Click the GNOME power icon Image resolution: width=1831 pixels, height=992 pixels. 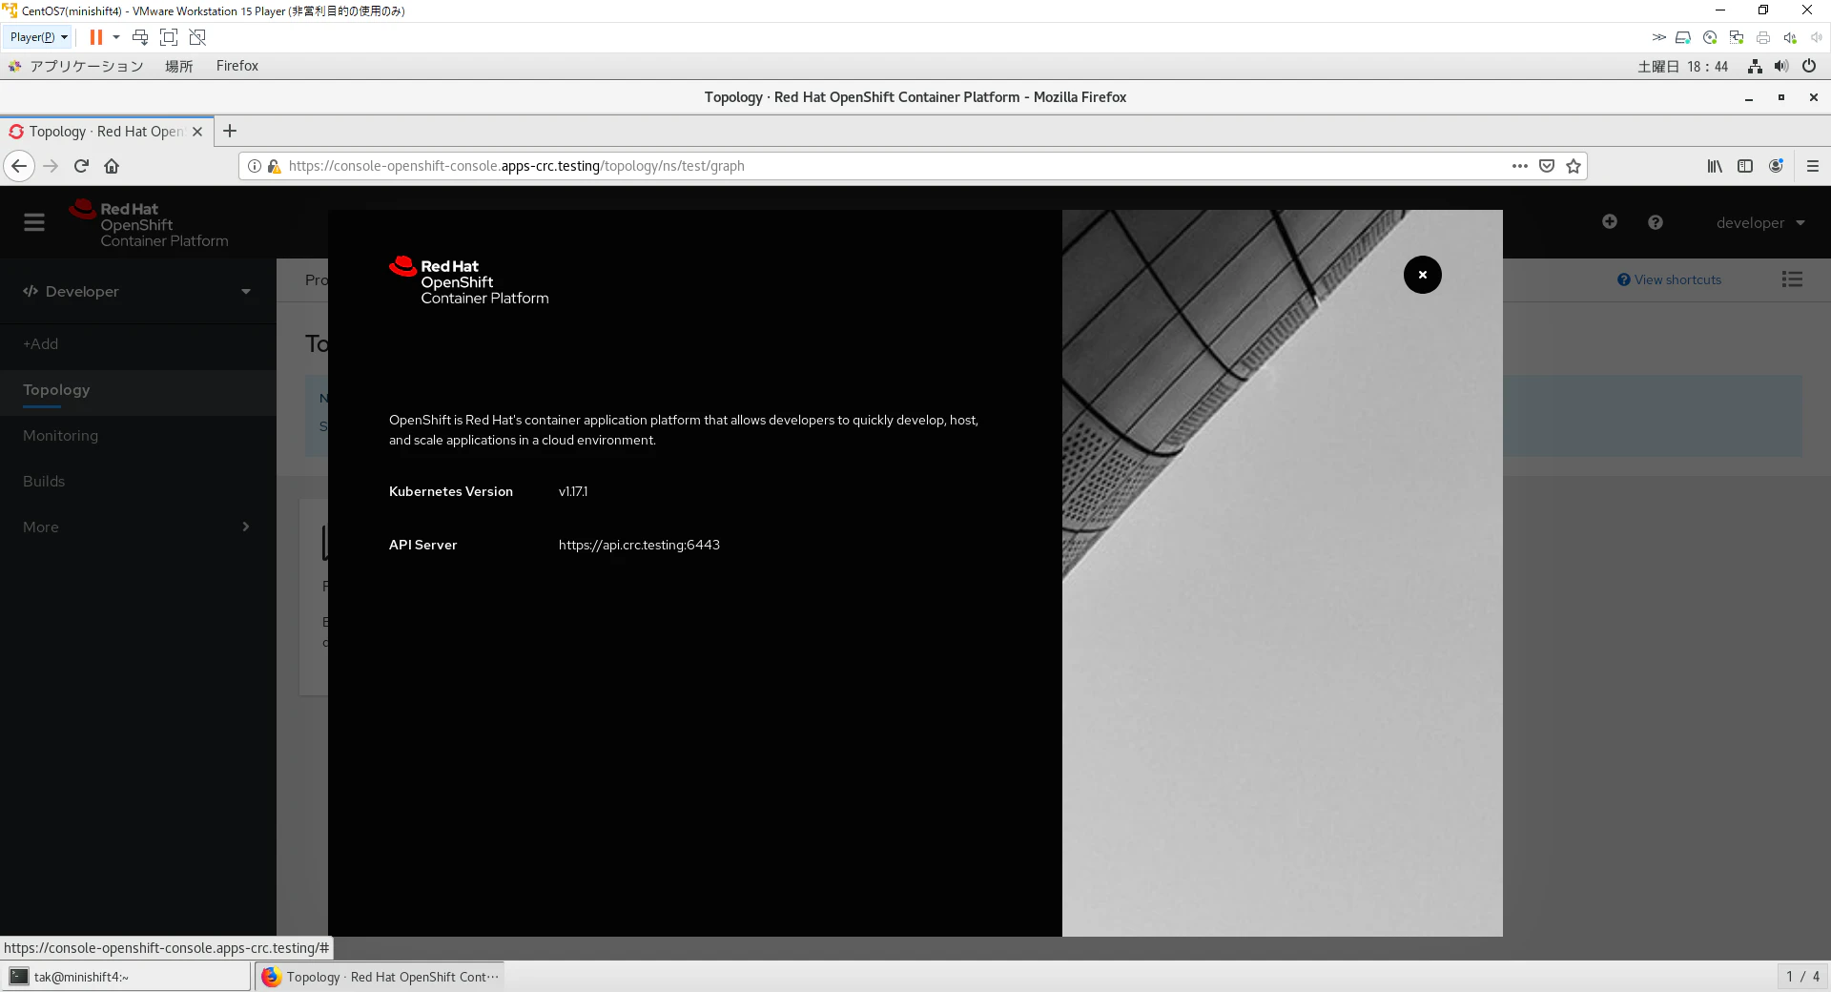(x=1809, y=66)
